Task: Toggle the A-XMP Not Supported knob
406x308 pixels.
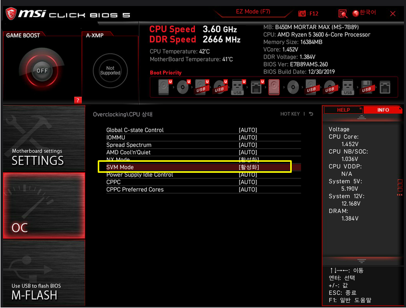Action: click(110, 71)
